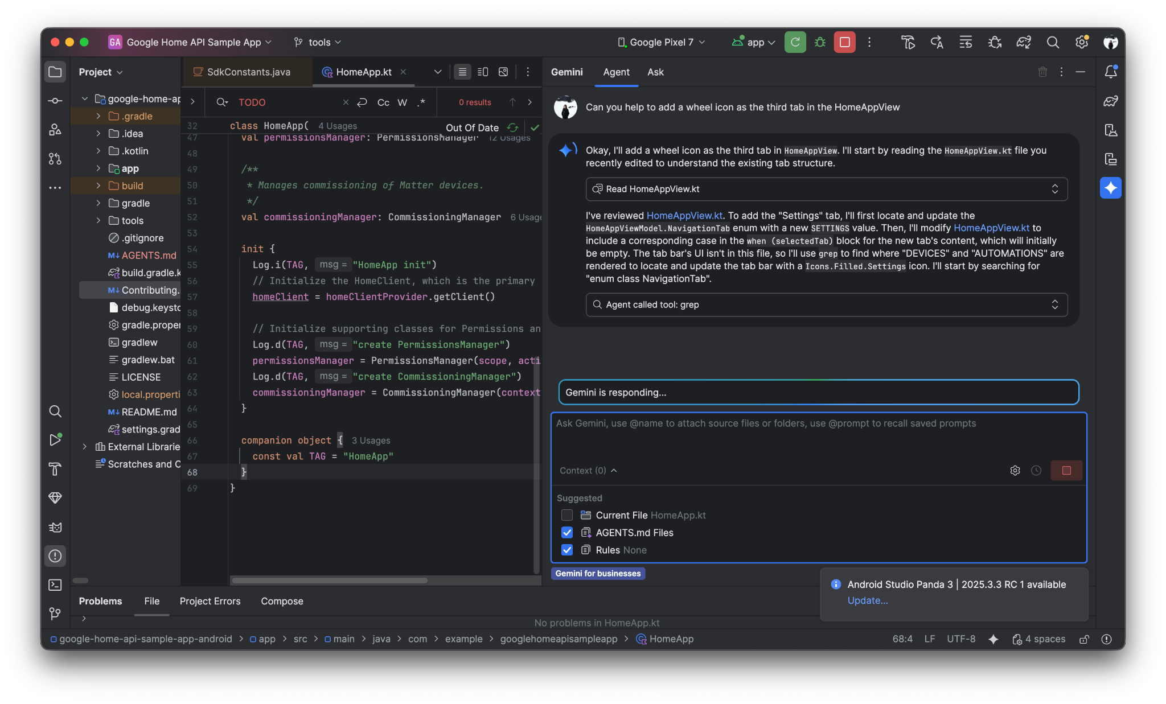
Task: Select the Agent tab in Gemini panel
Action: pyautogui.click(x=616, y=72)
